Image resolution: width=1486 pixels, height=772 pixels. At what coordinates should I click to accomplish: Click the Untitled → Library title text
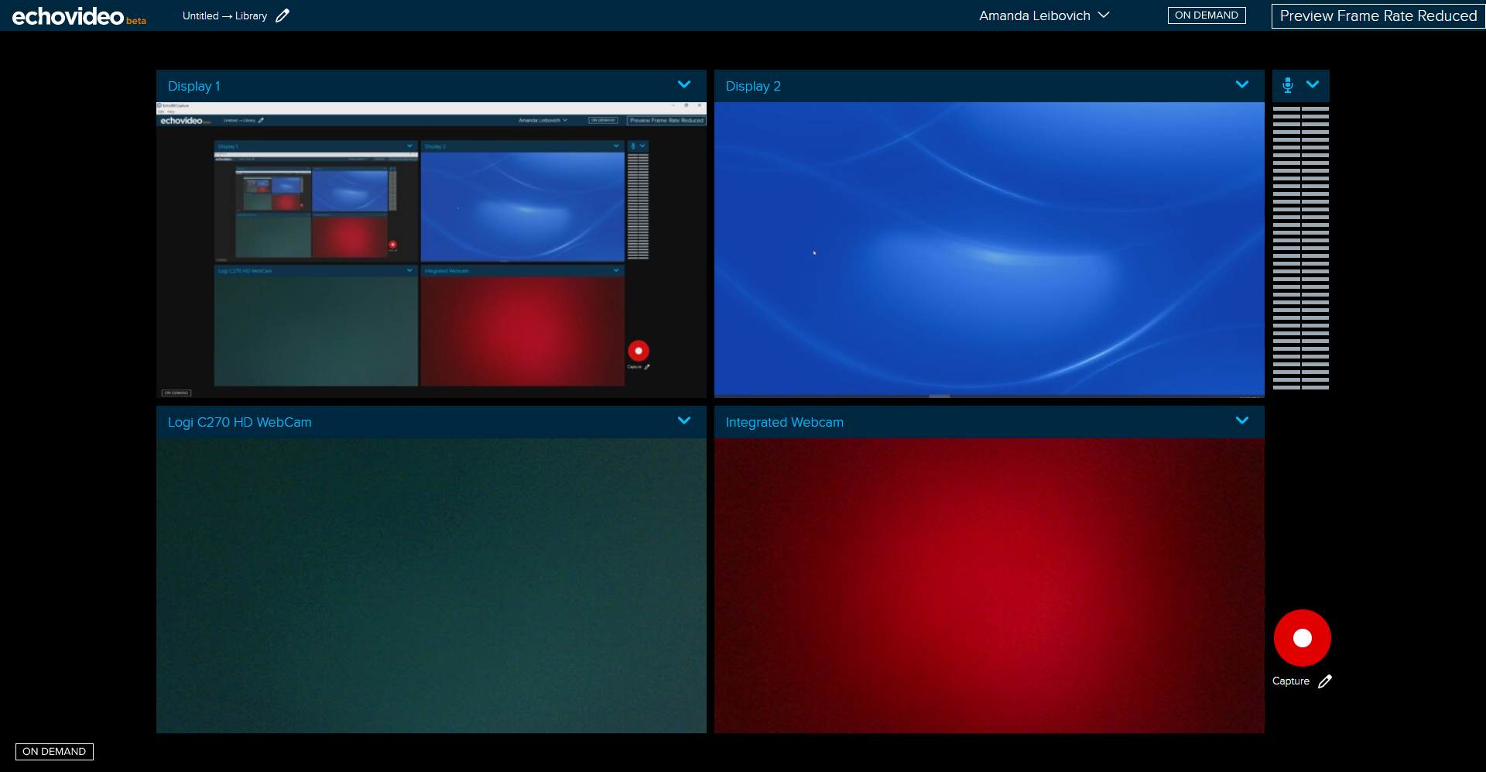(224, 16)
